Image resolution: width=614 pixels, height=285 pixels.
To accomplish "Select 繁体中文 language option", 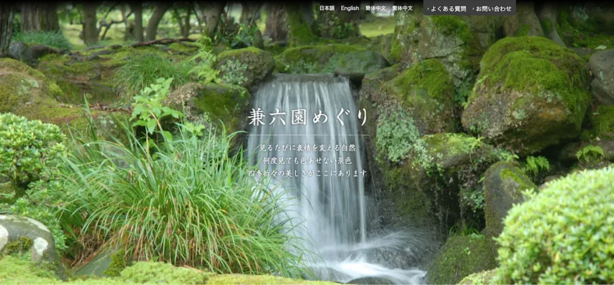I will click(402, 8).
